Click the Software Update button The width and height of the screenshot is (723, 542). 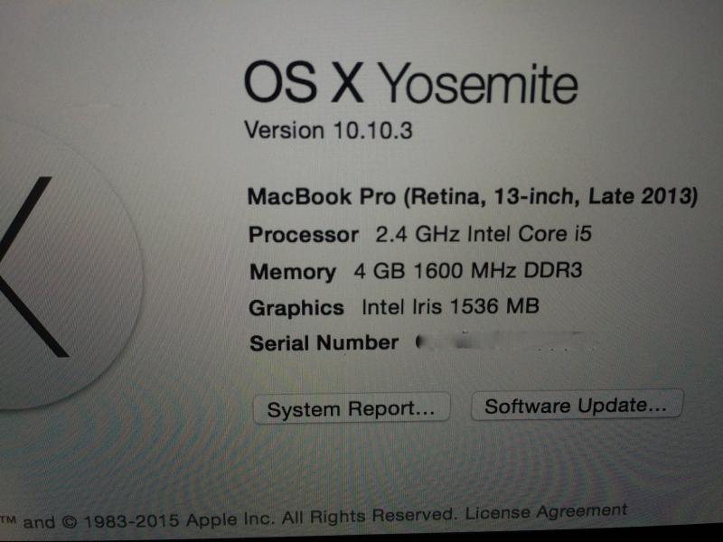577,405
